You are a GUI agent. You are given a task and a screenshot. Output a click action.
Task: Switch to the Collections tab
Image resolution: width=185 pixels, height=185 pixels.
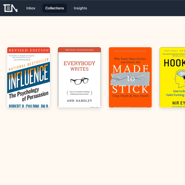click(x=55, y=8)
